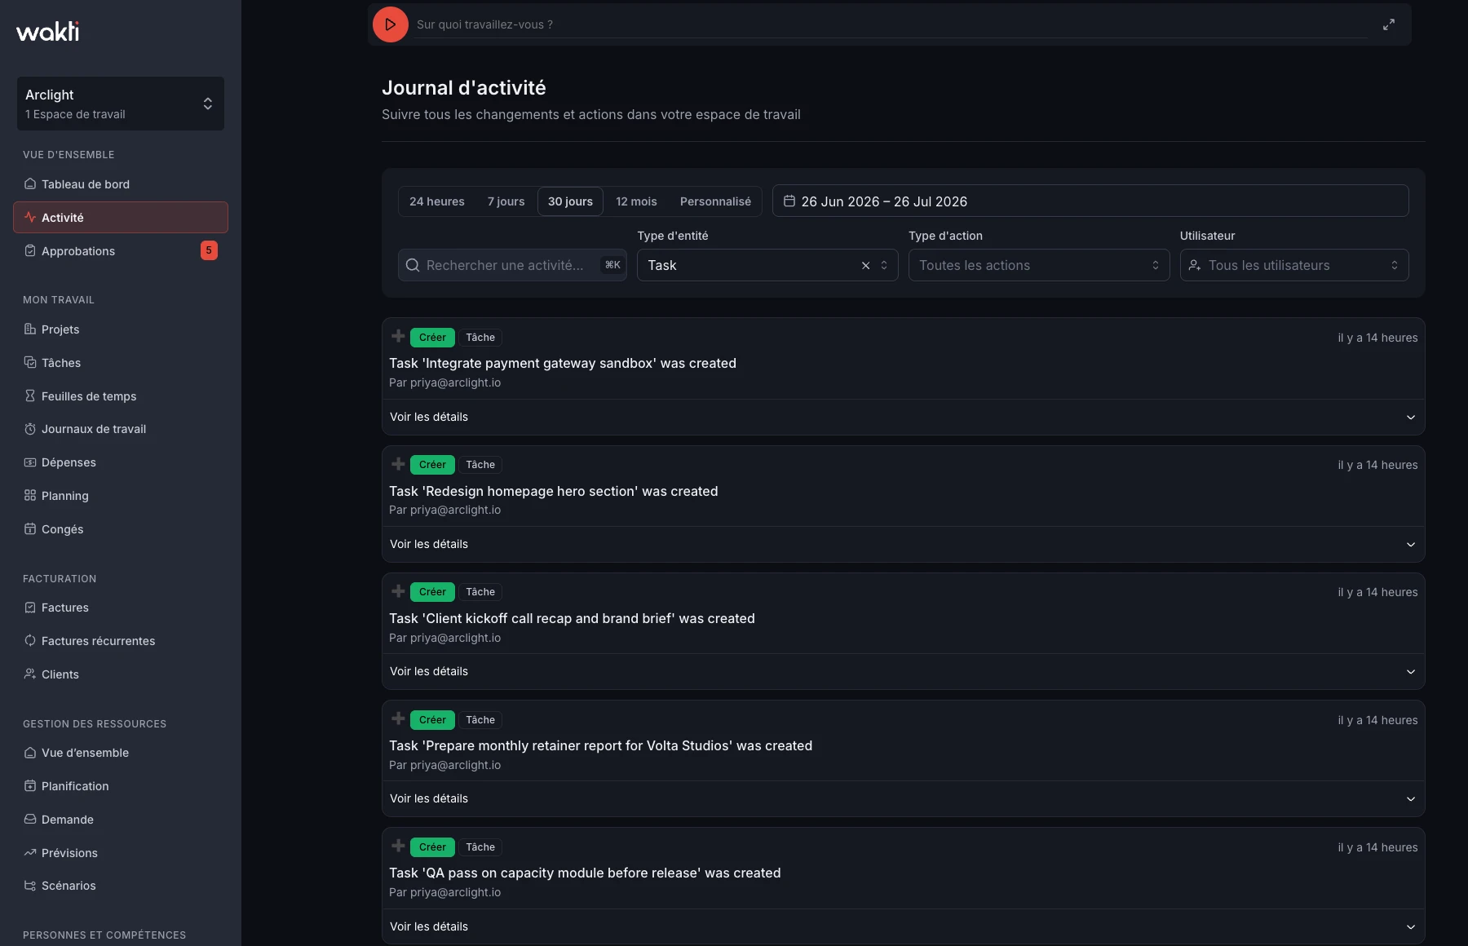The height and width of the screenshot is (946, 1468).
Task: Select Activité in the sidebar
Action: [x=121, y=218]
